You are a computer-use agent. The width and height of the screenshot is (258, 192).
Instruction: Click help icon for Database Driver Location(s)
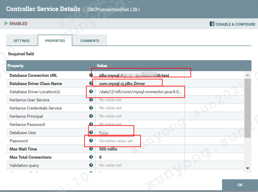[x=91, y=92]
